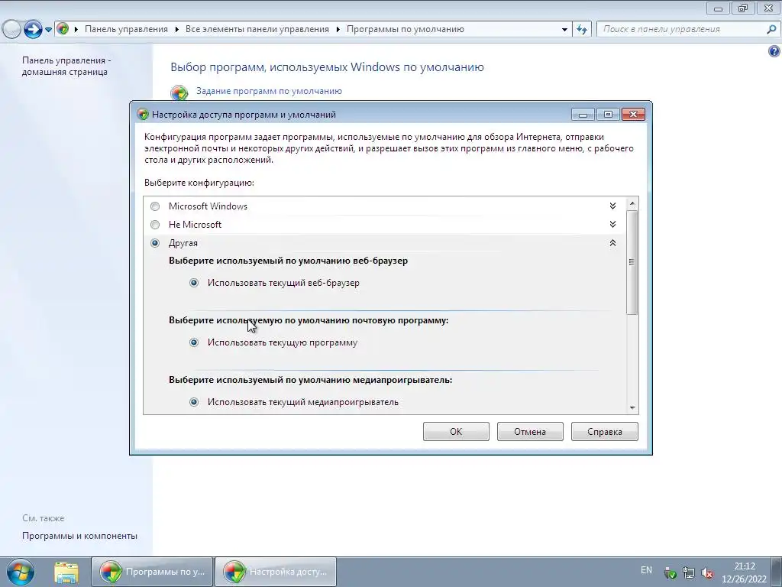
Task: Open the address bar history dropdown arrow
Action: click(x=564, y=30)
